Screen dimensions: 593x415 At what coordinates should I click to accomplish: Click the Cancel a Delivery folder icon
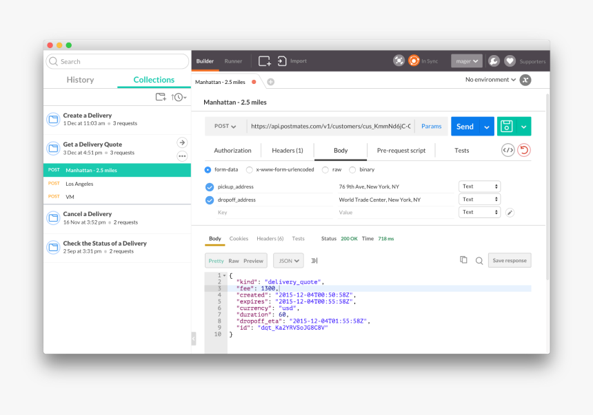[53, 218]
